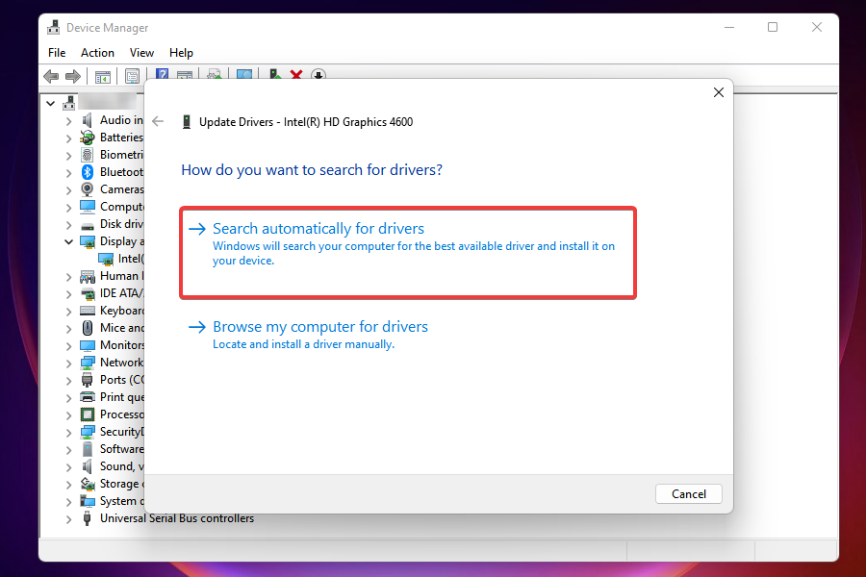The height and width of the screenshot is (577, 866).
Task: Select the Sound, v tree label
Action: click(121, 466)
